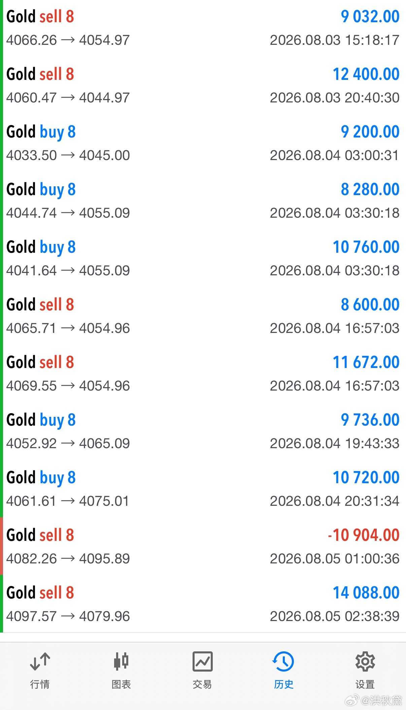Image resolution: width=406 pixels, height=710 pixels.
Task: Open the 9 736.00 Gold buy trade
Action: [203, 431]
